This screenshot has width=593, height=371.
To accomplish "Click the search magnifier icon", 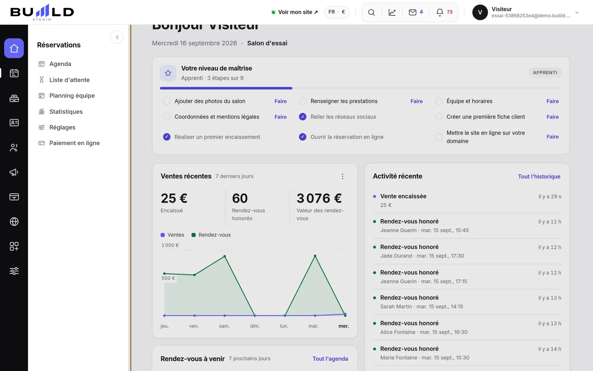I will (371, 12).
